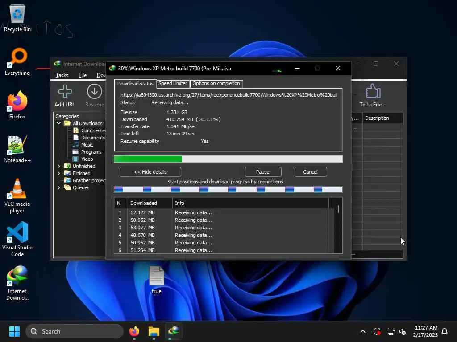
Task: Open Visual Studio Code desktop icon
Action: (x=17, y=239)
